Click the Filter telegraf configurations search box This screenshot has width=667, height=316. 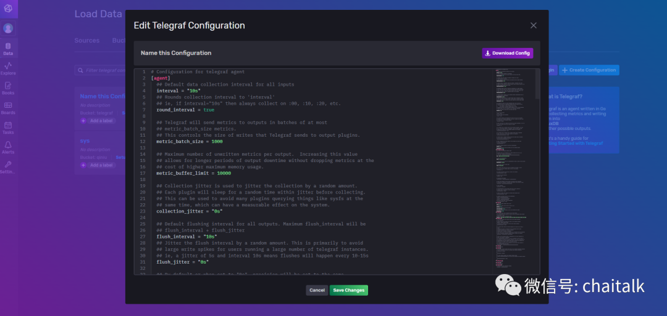coord(101,70)
